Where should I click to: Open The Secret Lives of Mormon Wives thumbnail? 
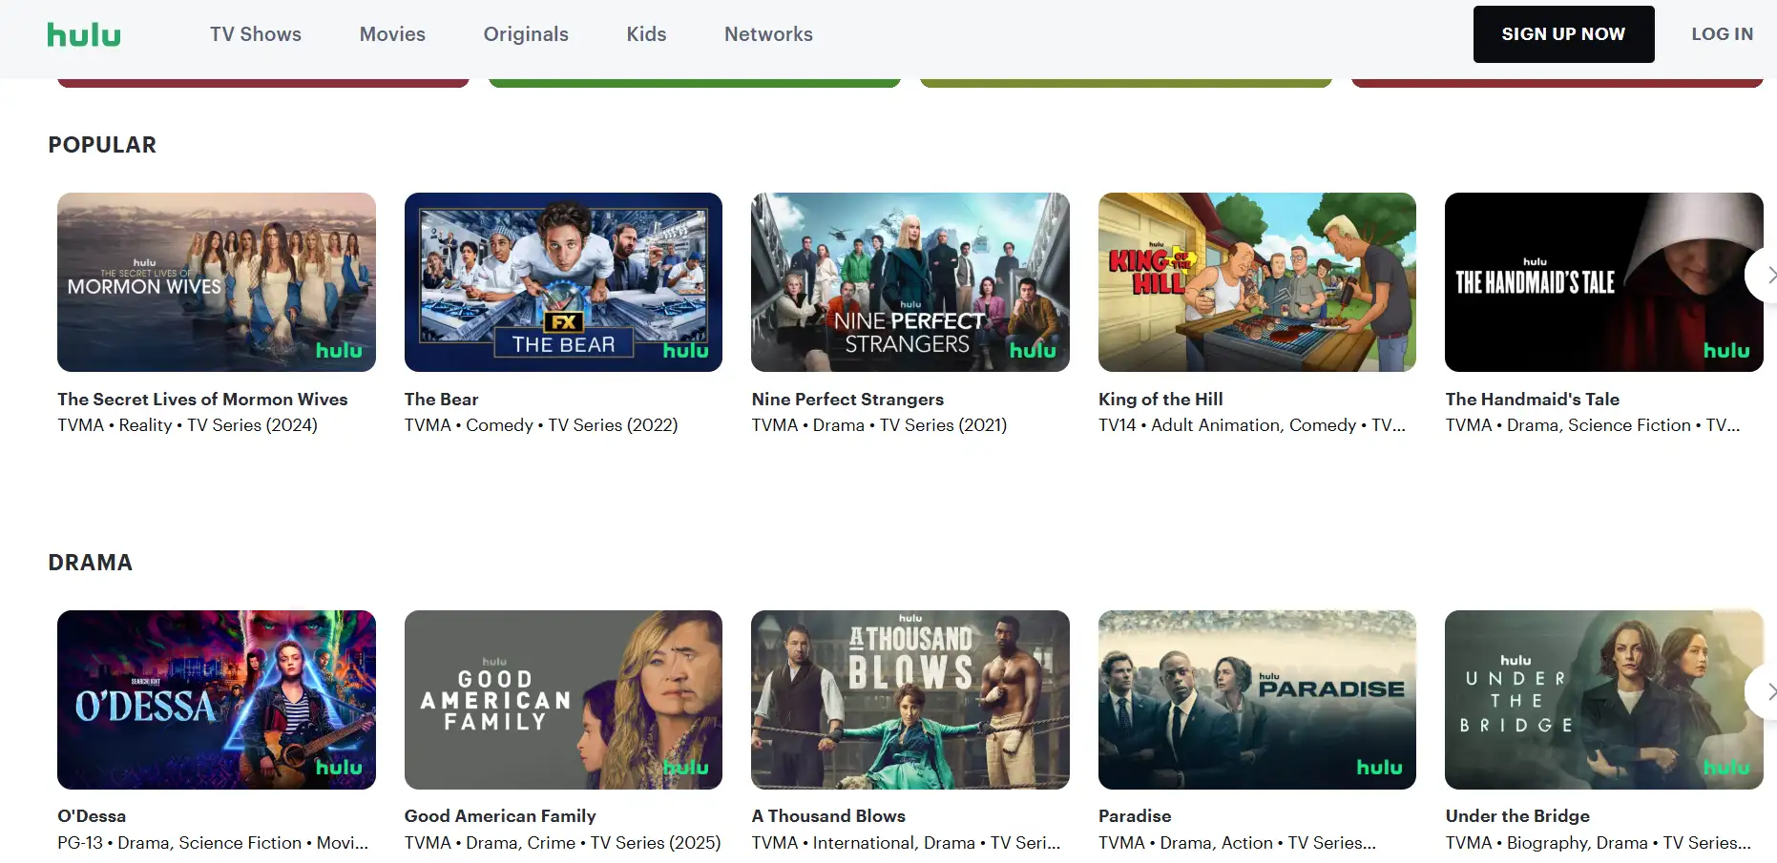coord(217,282)
